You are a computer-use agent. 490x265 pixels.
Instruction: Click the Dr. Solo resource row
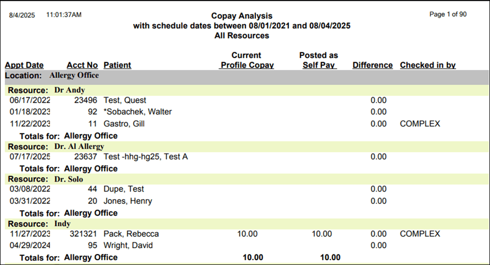45,179
